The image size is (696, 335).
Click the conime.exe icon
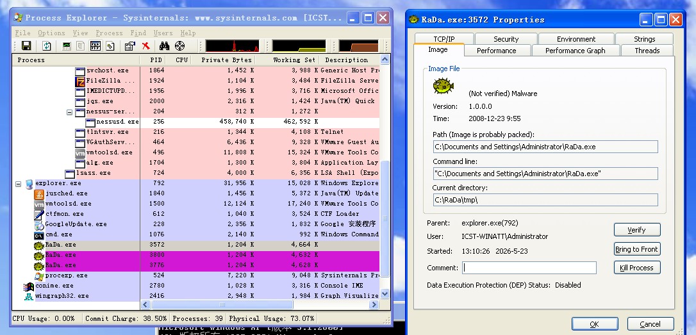point(29,286)
